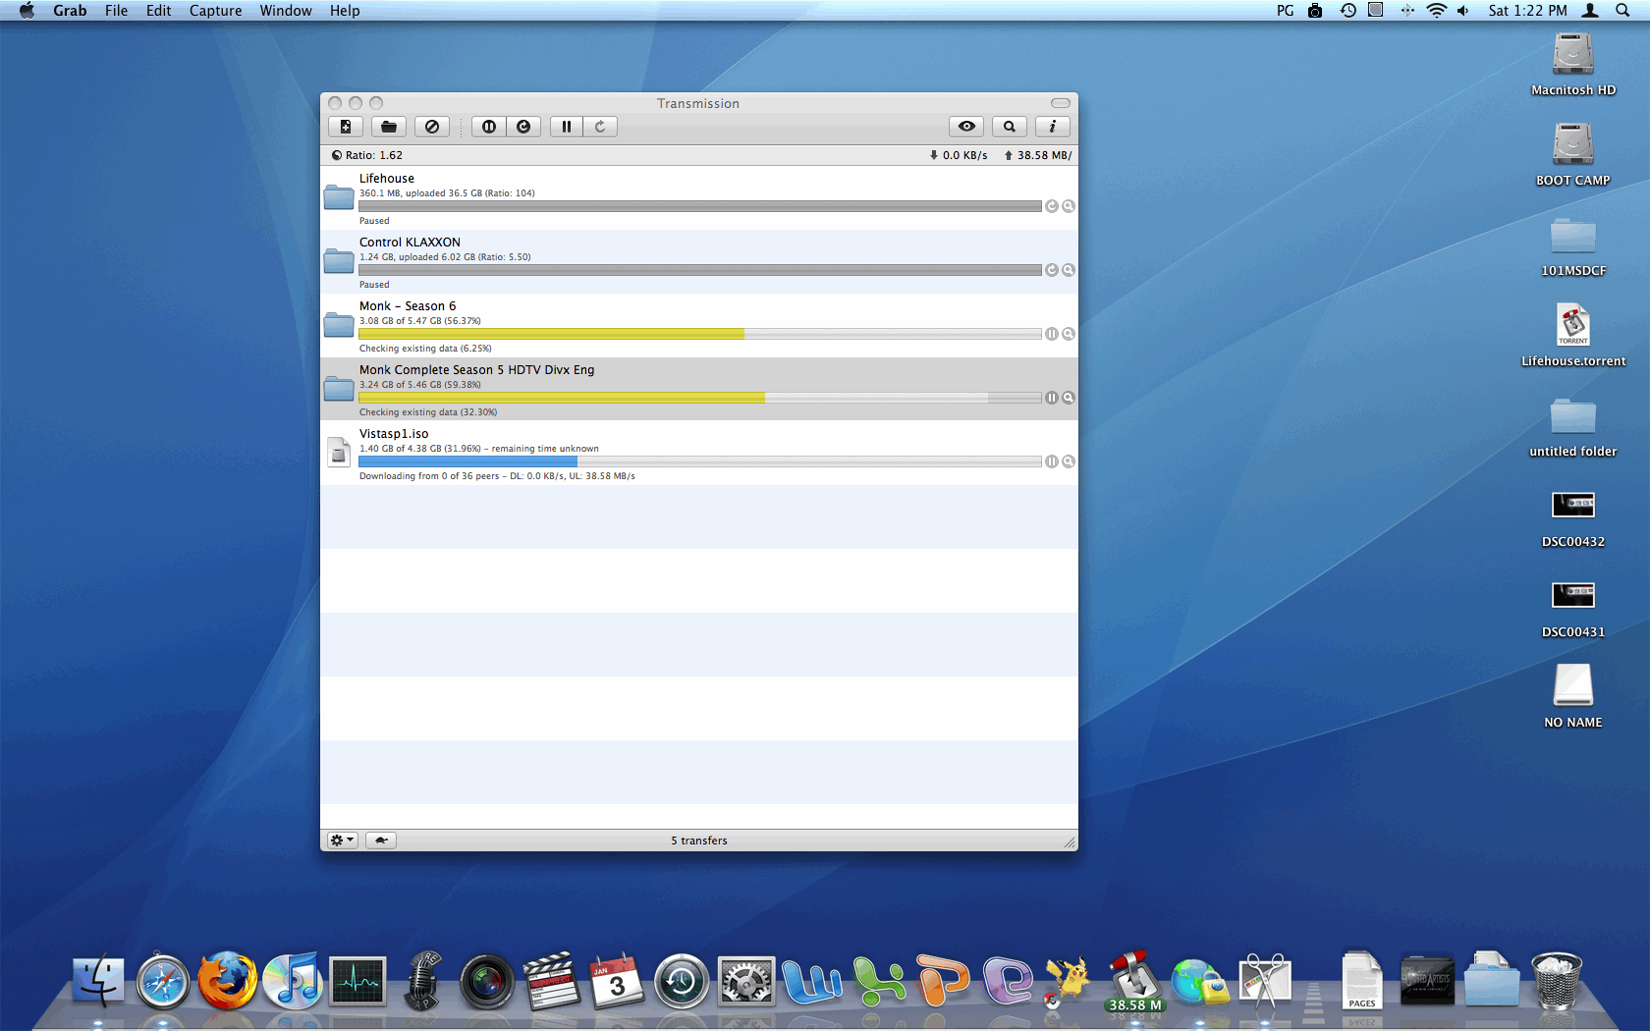Open Finder from the Dock
This screenshot has width=1650, height=1031.
click(98, 980)
